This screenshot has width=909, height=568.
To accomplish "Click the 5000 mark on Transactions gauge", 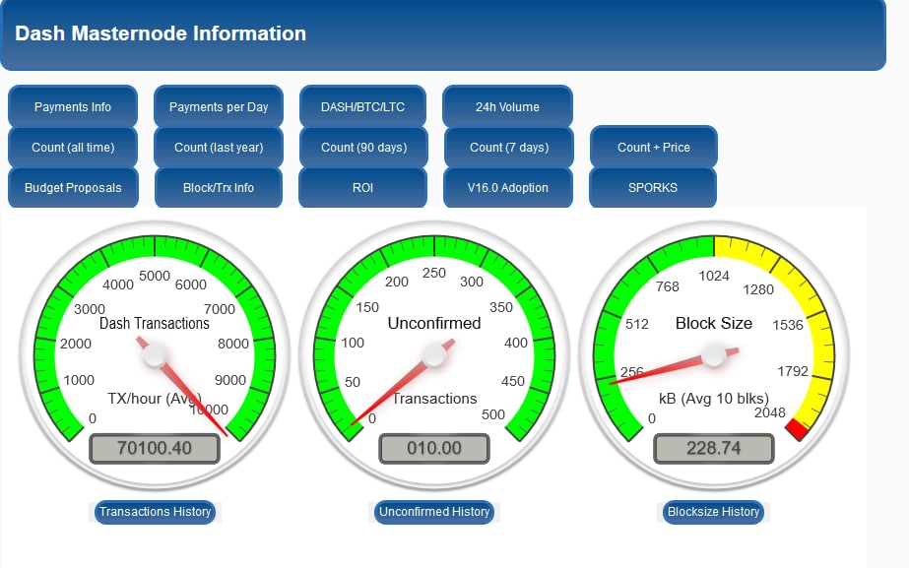I will [155, 276].
